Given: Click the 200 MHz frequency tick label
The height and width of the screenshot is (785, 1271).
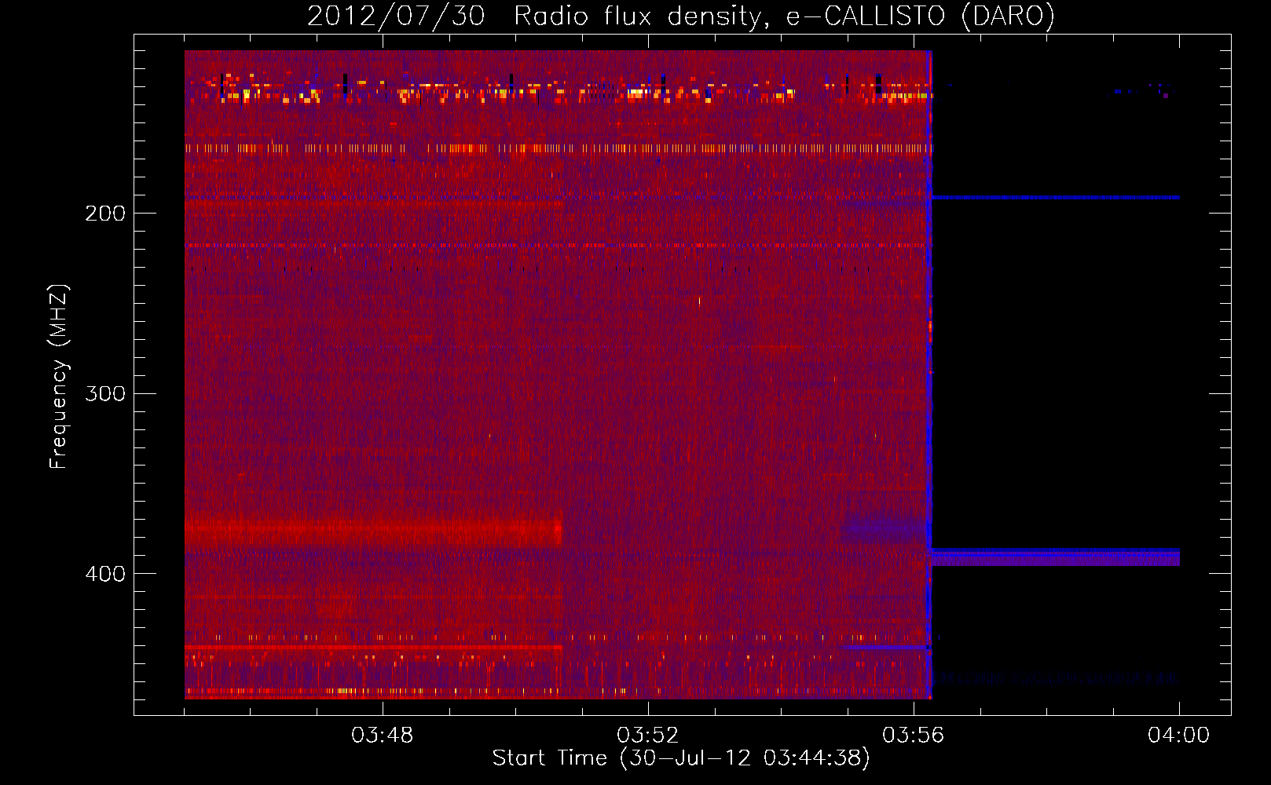Looking at the screenshot, I should pyautogui.click(x=105, y=214).
